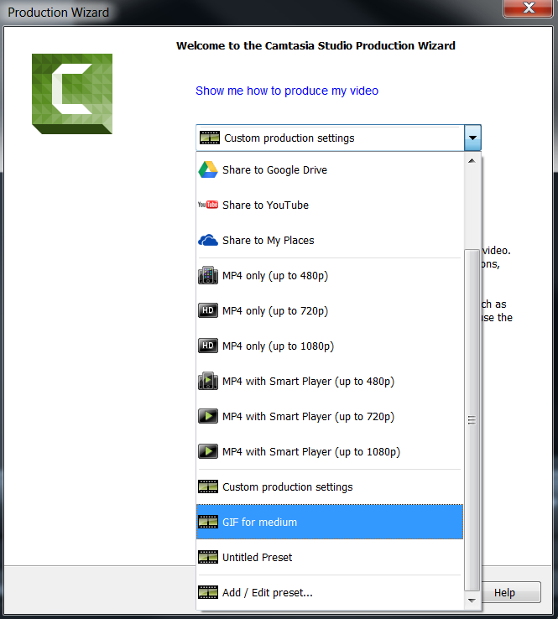
Task: Select the Untitled Preset entry
Action: pyautogui.click(x=330, y=557)
